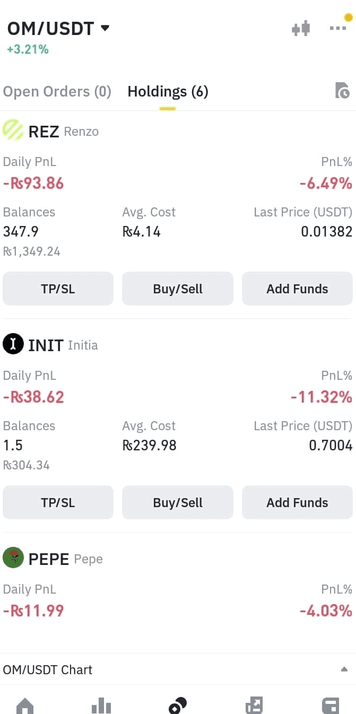Tap Buy/Sell button for REZ
The width and height of the screenshot is (356, 714).
tap(178, 289)
